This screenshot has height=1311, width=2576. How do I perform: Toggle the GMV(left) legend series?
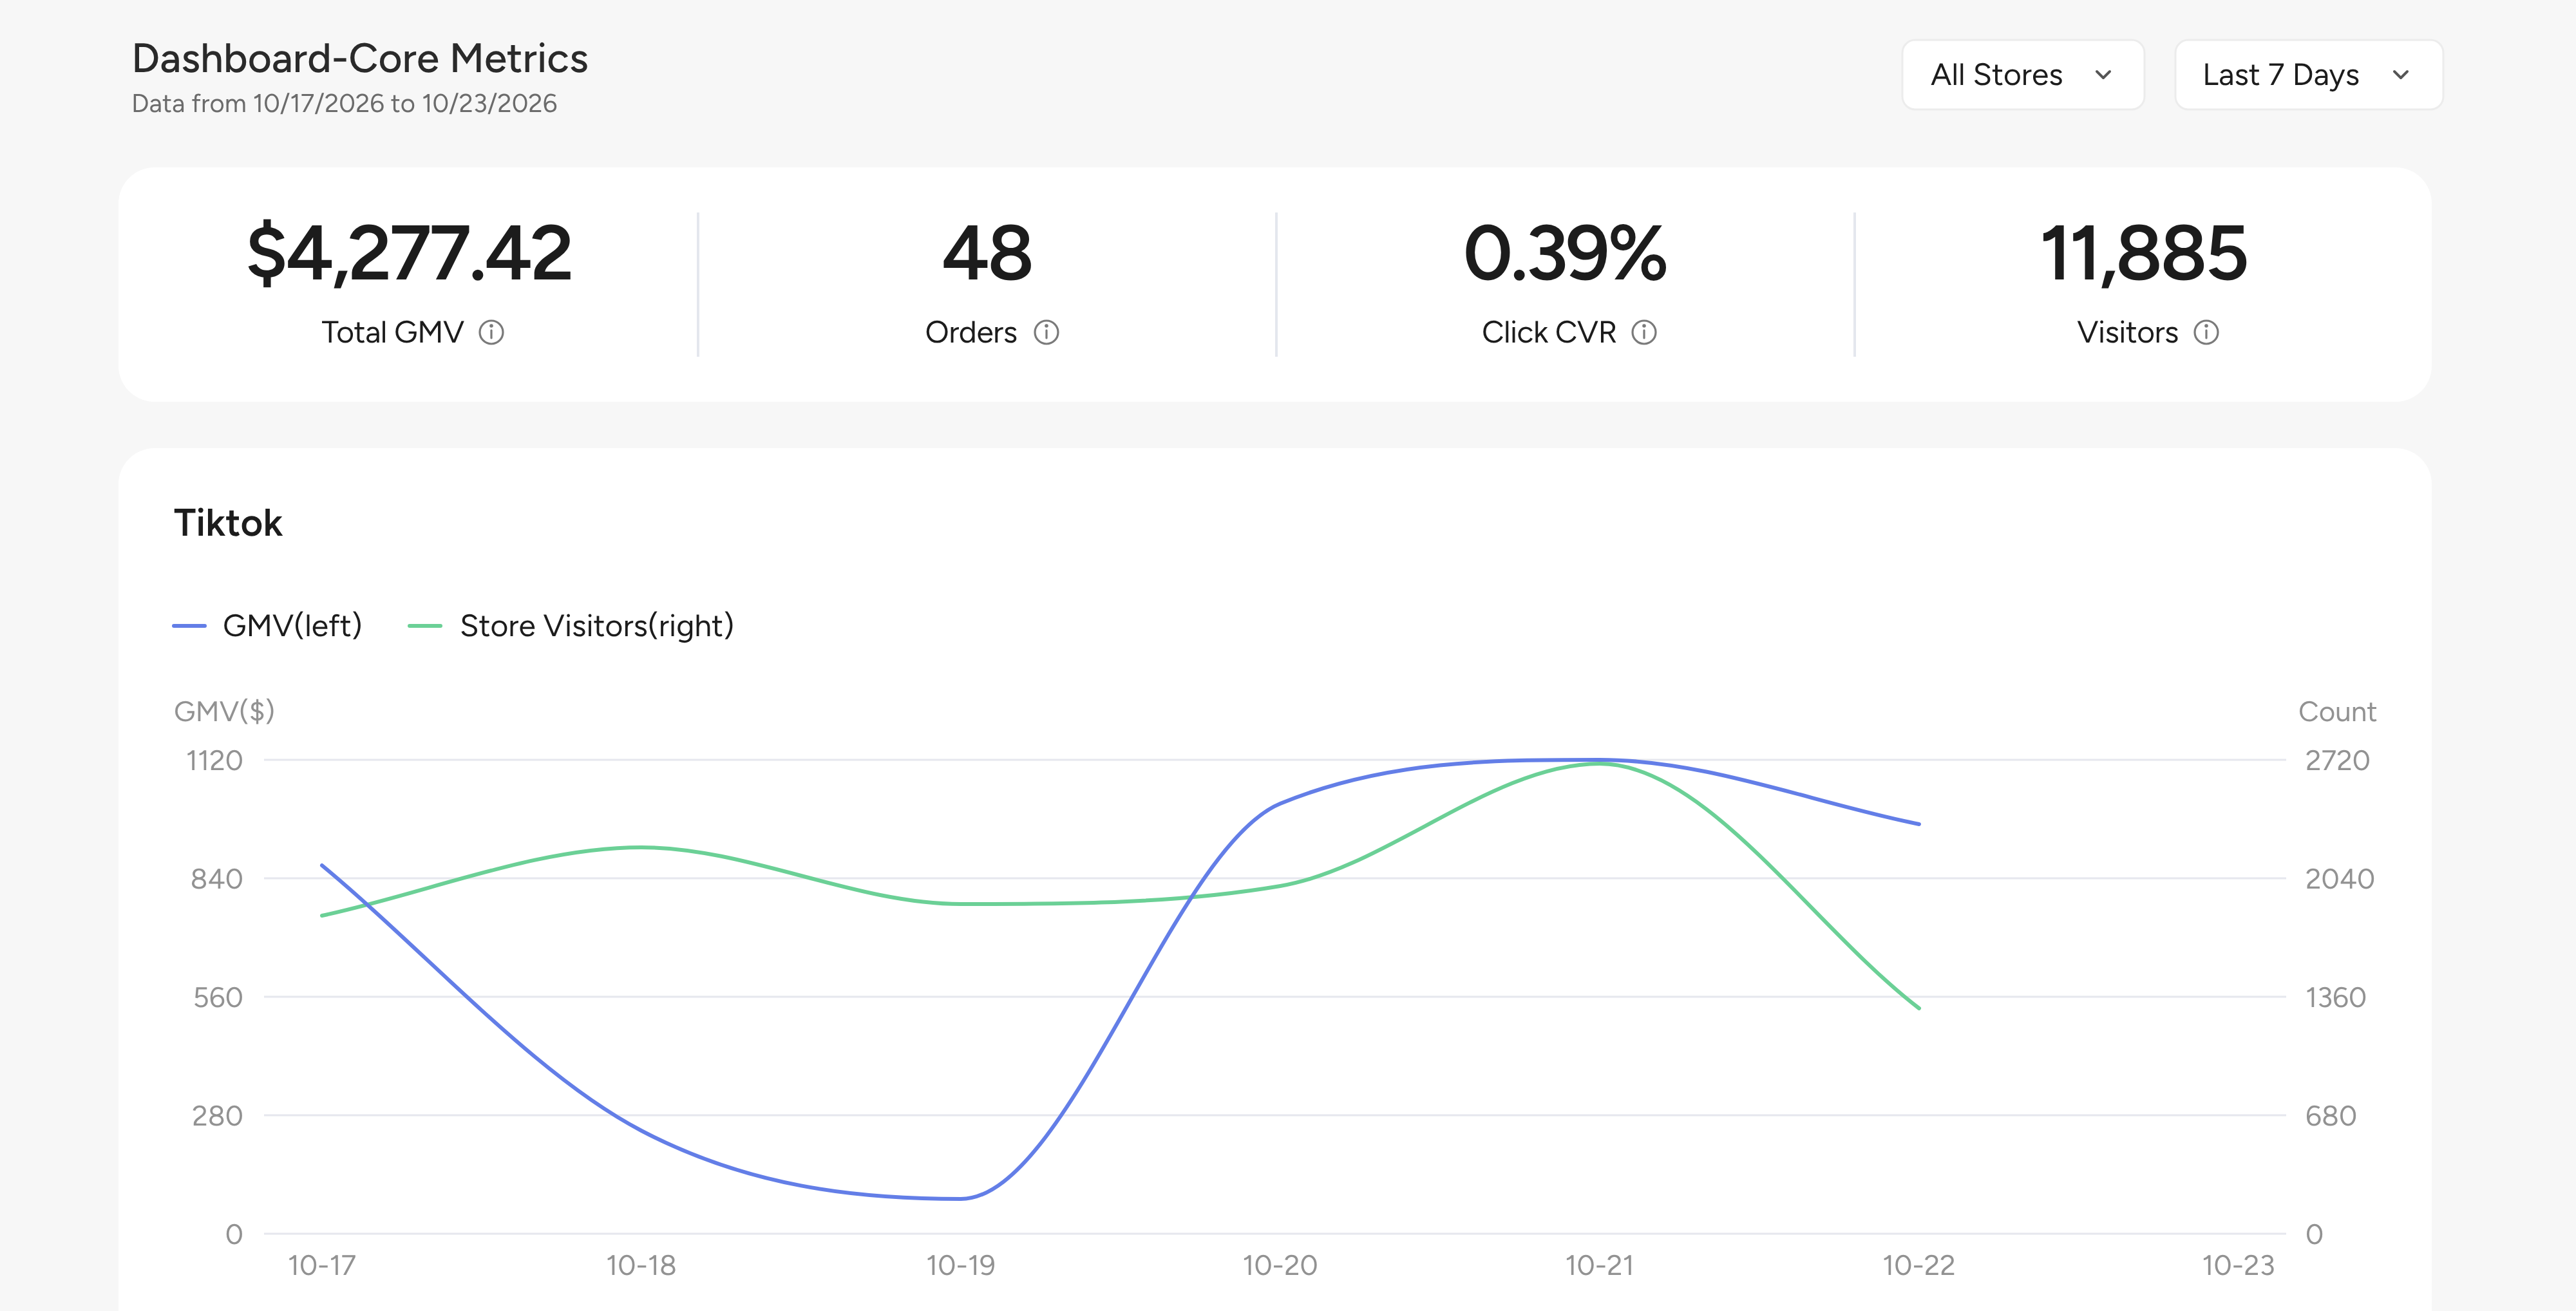click(x=267, y=626)
